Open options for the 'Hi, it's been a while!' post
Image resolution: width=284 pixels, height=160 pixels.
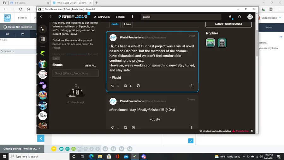[x=192, y=86]
